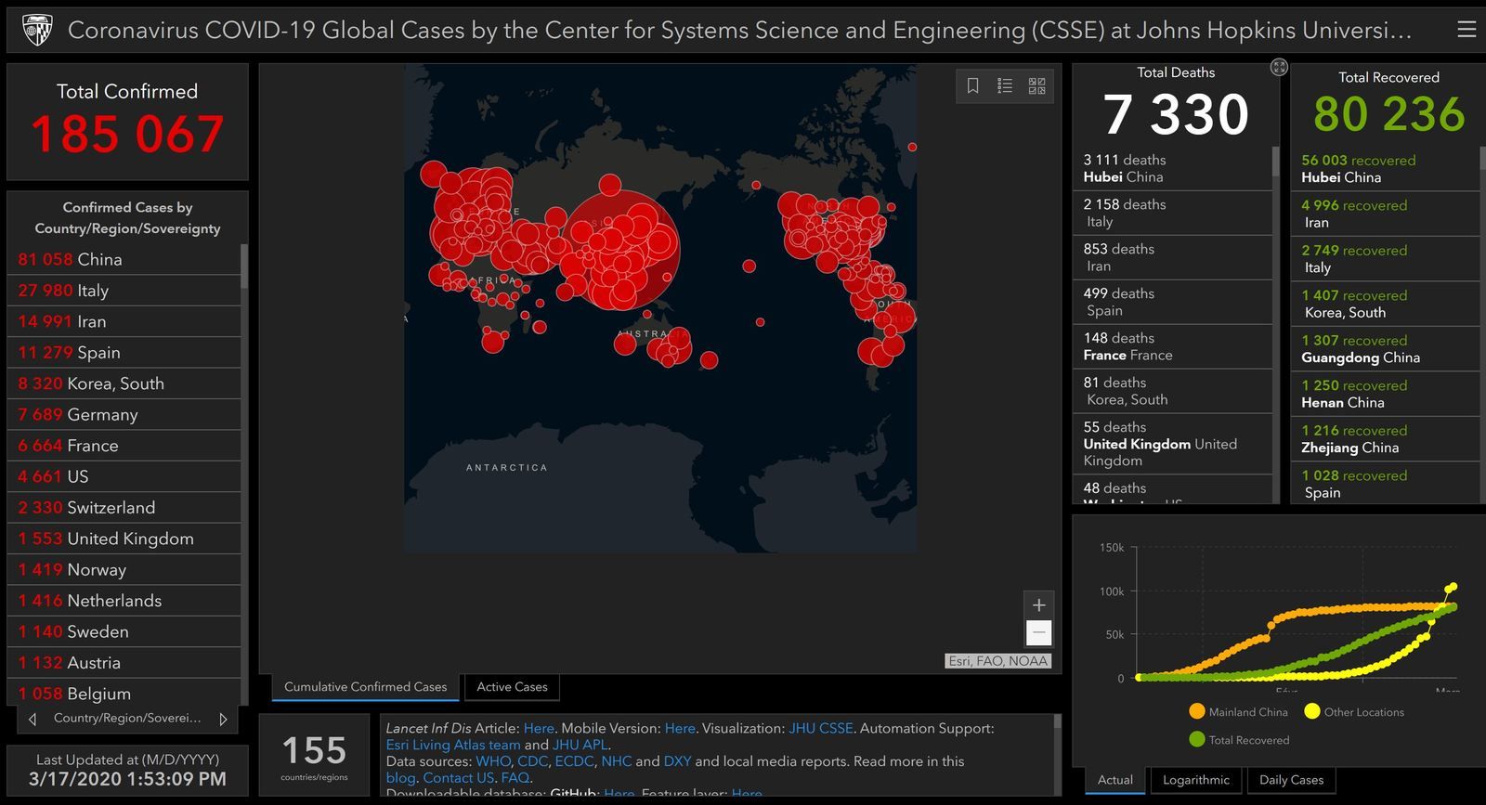
Task: Open the JHU APL link
Action: (x=580, y=745)
